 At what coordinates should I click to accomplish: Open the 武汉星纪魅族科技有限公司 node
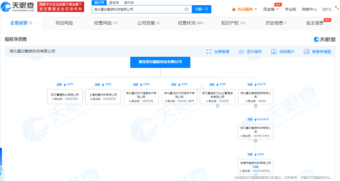(x=256, y=132)
